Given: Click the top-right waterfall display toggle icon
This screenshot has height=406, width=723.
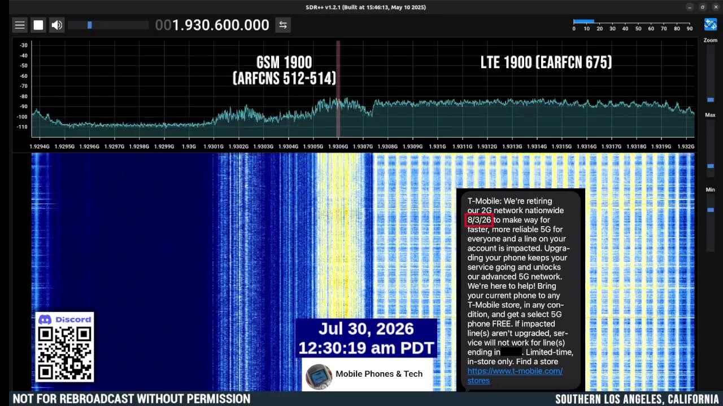Looking at the screenshot, I should [x=711, y=24].
